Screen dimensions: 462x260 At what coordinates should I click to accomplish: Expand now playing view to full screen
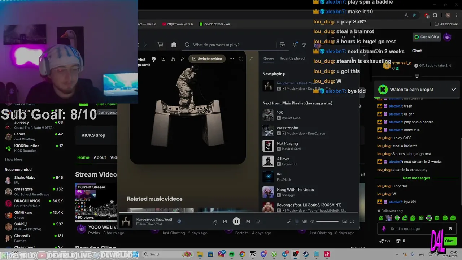(241, 59)
